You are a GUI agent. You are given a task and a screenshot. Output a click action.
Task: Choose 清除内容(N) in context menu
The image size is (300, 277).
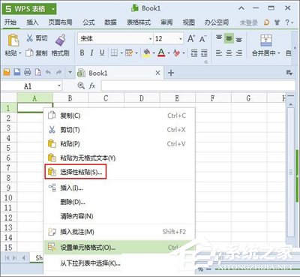[x=119, y=216]
